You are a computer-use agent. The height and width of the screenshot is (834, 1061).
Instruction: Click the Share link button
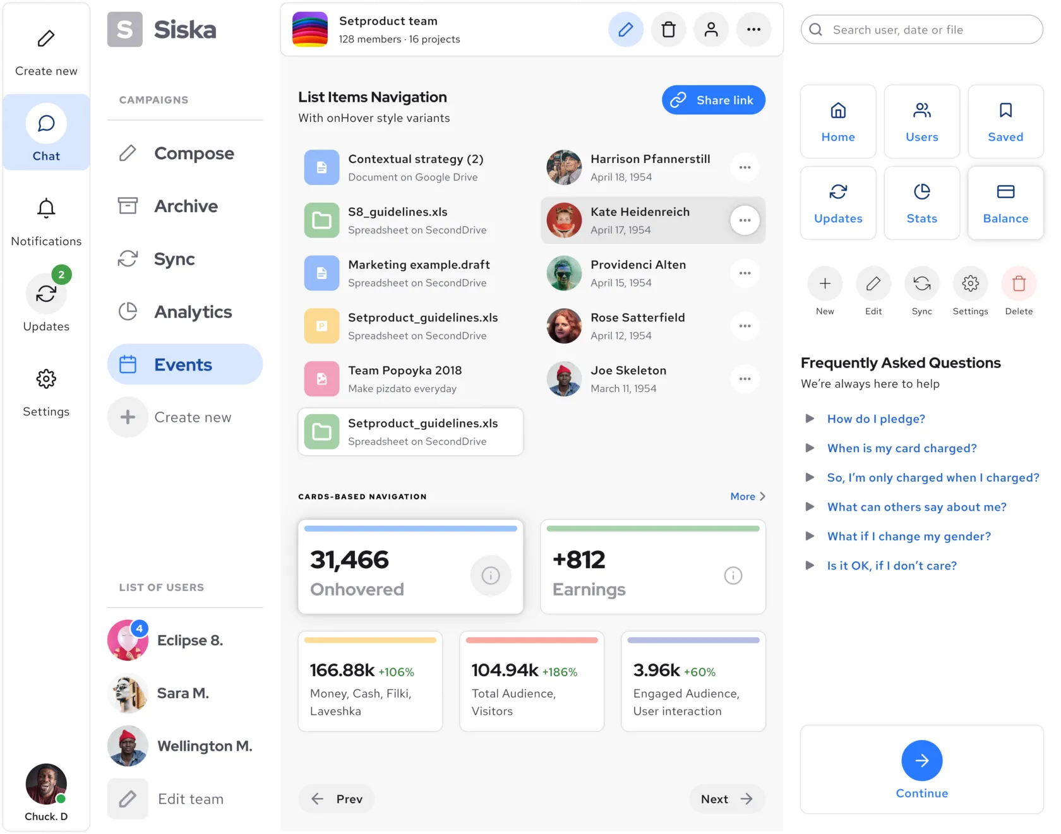(x=713, y=100)
